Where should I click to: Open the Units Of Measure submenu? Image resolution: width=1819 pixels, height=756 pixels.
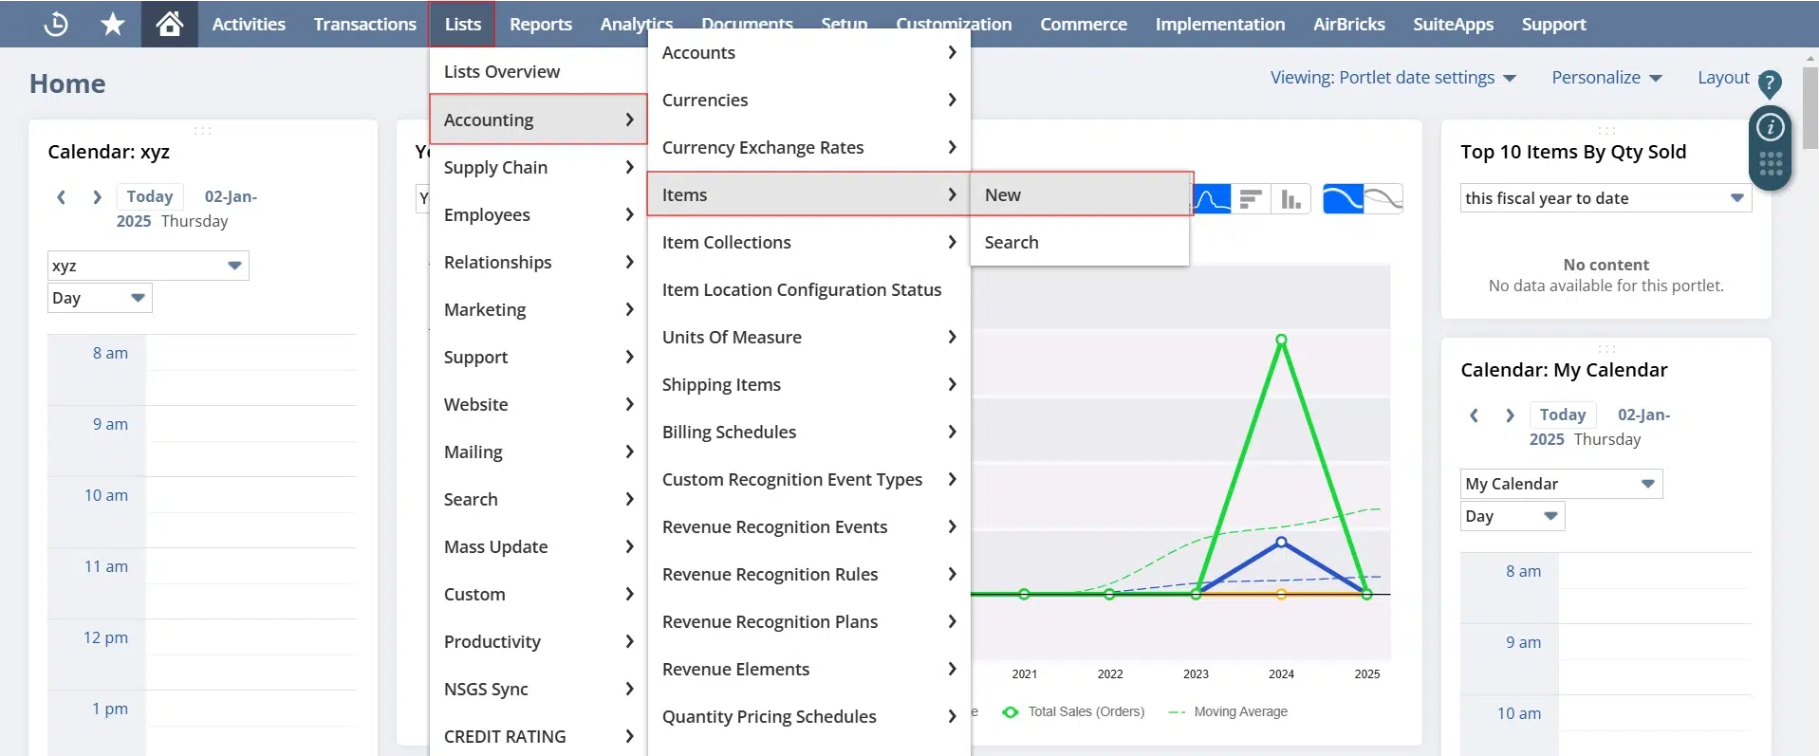pos(808,337)
